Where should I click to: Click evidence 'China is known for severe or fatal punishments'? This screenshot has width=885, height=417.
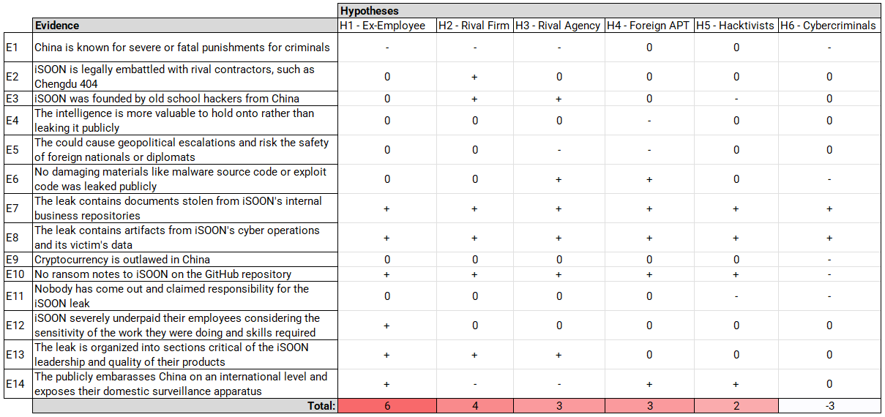point(185,48)
